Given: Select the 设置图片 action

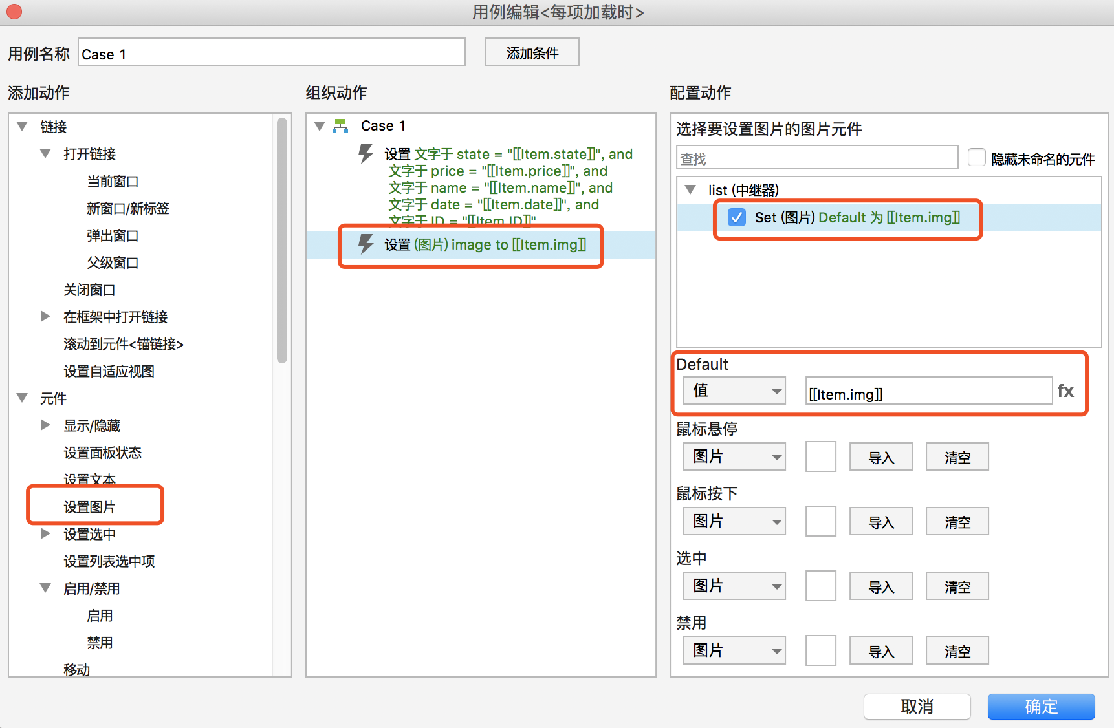Looking at the screenshot, I should click(89, 507).
